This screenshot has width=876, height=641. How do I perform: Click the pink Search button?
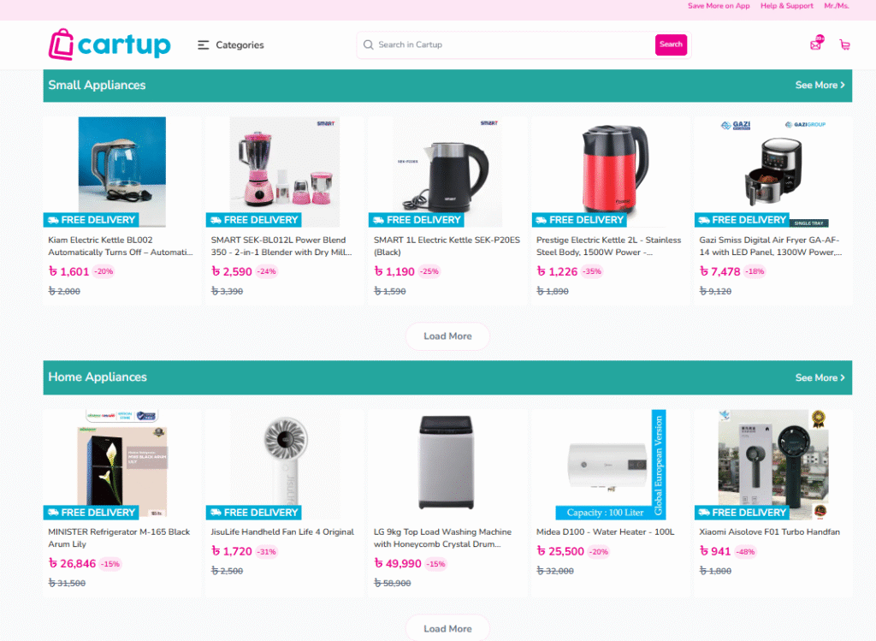(x=671, y=45)
